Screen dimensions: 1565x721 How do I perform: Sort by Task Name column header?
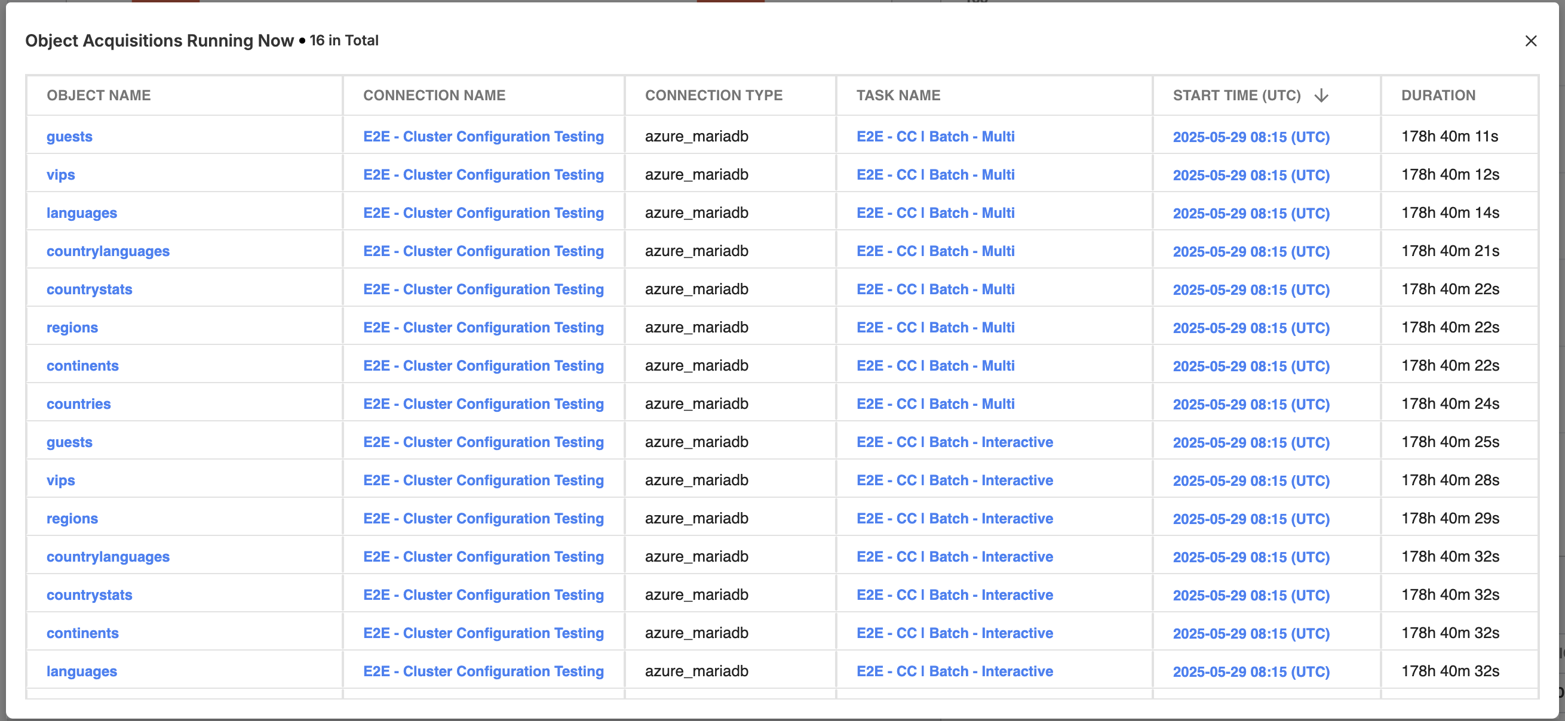[x=898, y=95]
